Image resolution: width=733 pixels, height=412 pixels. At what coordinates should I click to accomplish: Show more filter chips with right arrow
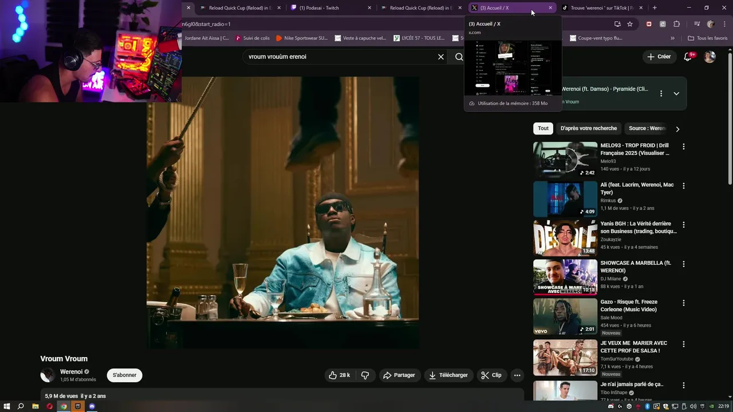click(x=677, y=129)
